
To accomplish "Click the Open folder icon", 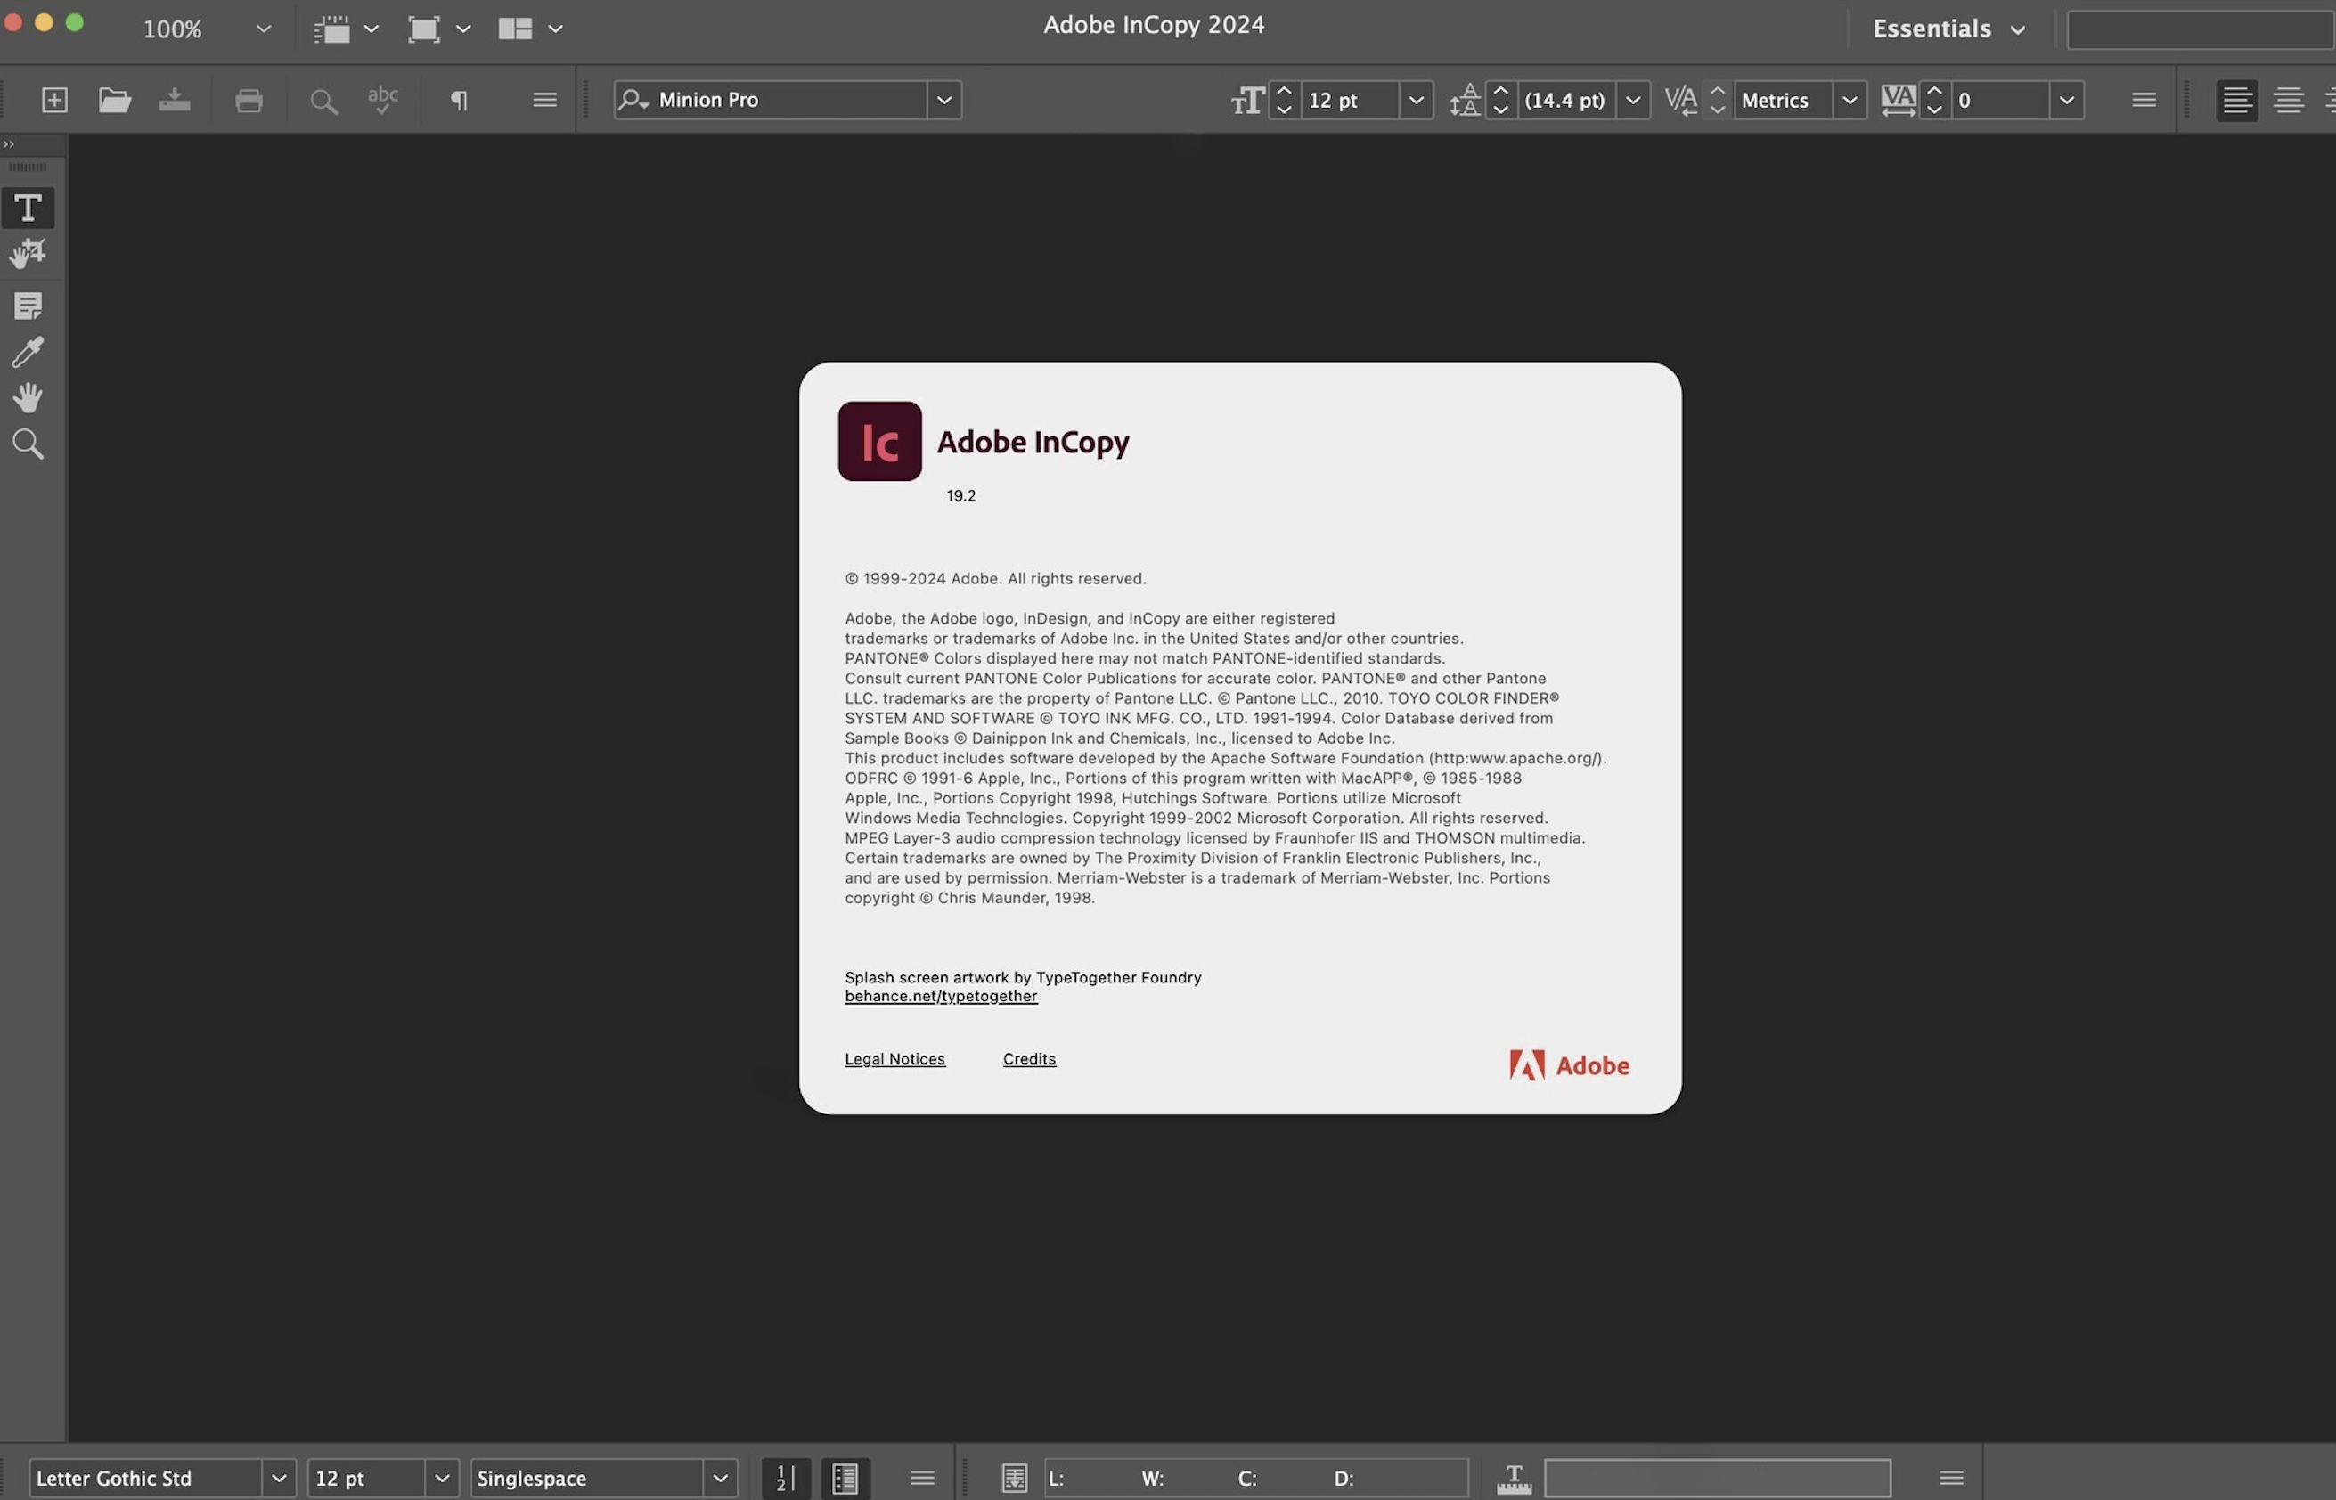I will [115, 100].
